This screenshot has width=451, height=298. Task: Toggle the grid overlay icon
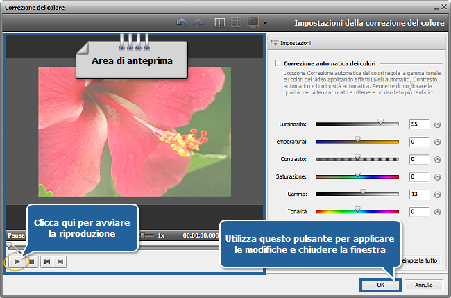pos(237,23)
